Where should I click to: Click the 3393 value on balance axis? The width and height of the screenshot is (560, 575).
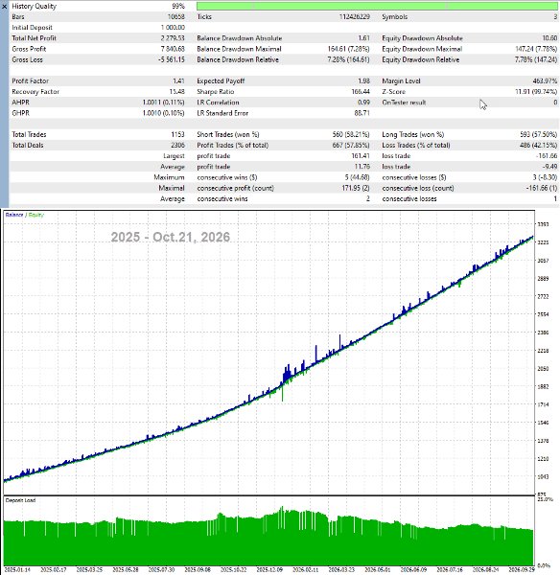543,224
